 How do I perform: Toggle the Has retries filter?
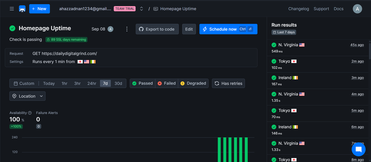pyautogui.click(x=228, y=84)
